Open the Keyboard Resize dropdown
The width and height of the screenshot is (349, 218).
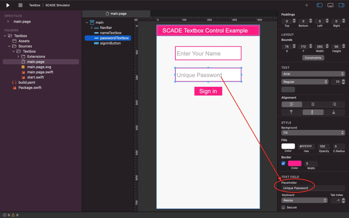point(305,200)
